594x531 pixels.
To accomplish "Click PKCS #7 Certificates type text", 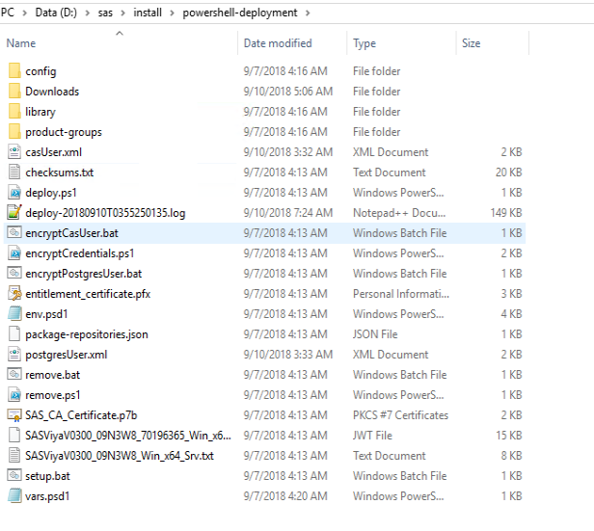I will click(400, 415).
